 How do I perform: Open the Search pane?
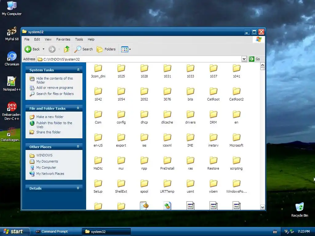84,49
